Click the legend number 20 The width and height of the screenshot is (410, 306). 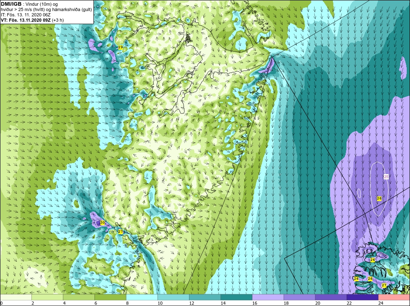[318, 303]
